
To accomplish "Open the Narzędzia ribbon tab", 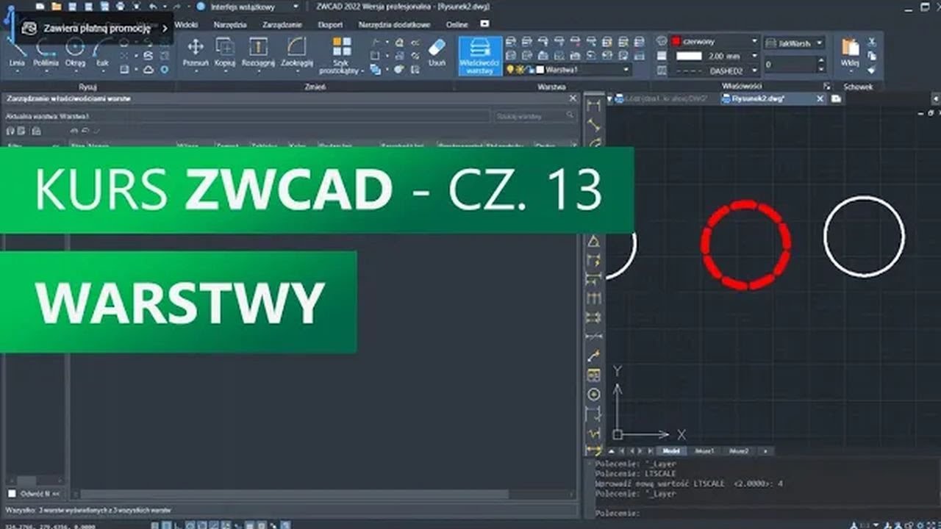I will (x=229, y=24).
